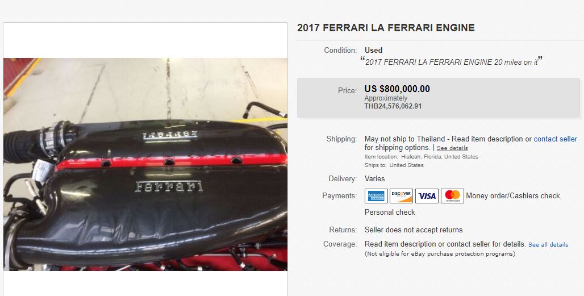Image resolution: width=584 pixels, height=296 pixels.
Task: Open See details for shipping options
Action: pyautogui.click(x=452, y=148)
